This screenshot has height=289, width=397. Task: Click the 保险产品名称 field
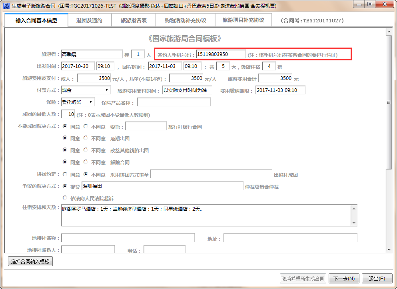point(174,102)
